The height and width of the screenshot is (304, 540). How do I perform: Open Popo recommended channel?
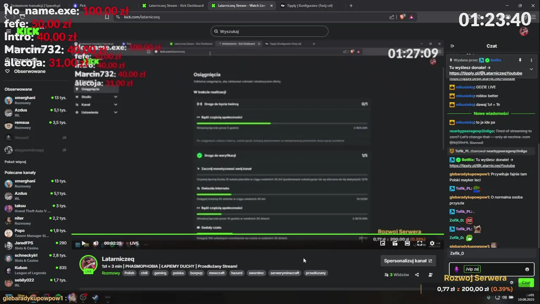[x=35, y=233]
